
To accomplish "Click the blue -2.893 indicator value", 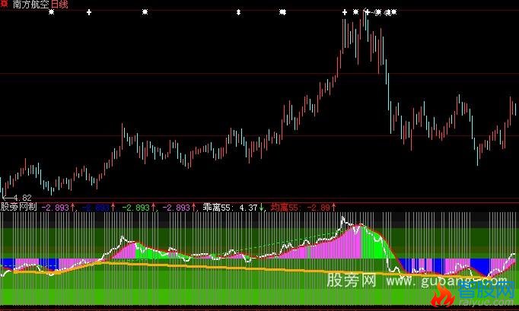I will click(x=96, y=208).
